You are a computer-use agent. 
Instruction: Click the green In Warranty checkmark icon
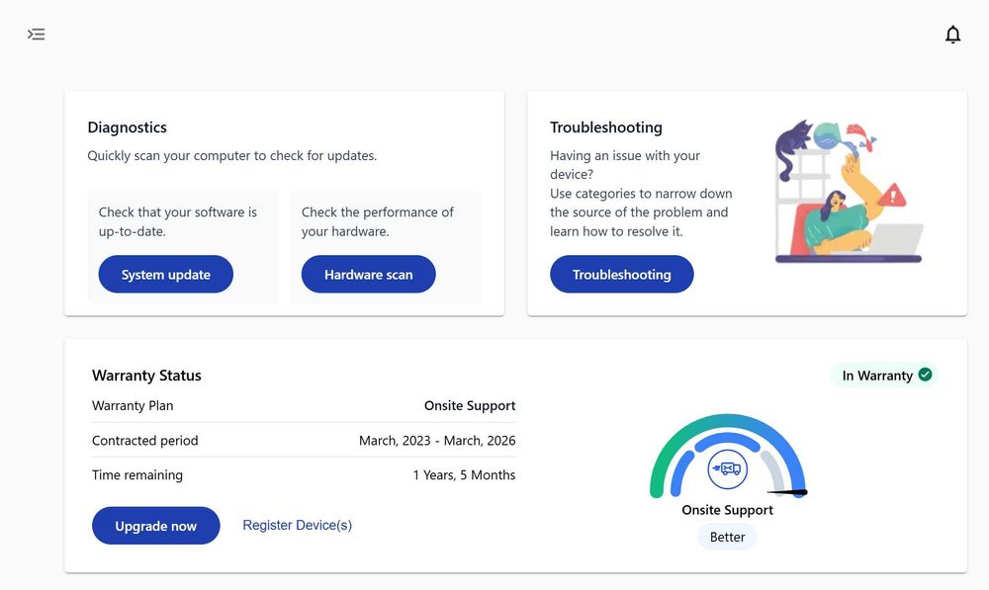tap(925, 375)
